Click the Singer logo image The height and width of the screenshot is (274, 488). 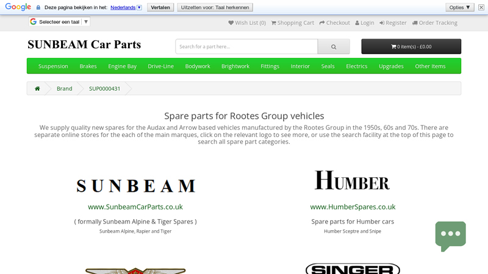[x=353, y=269]
